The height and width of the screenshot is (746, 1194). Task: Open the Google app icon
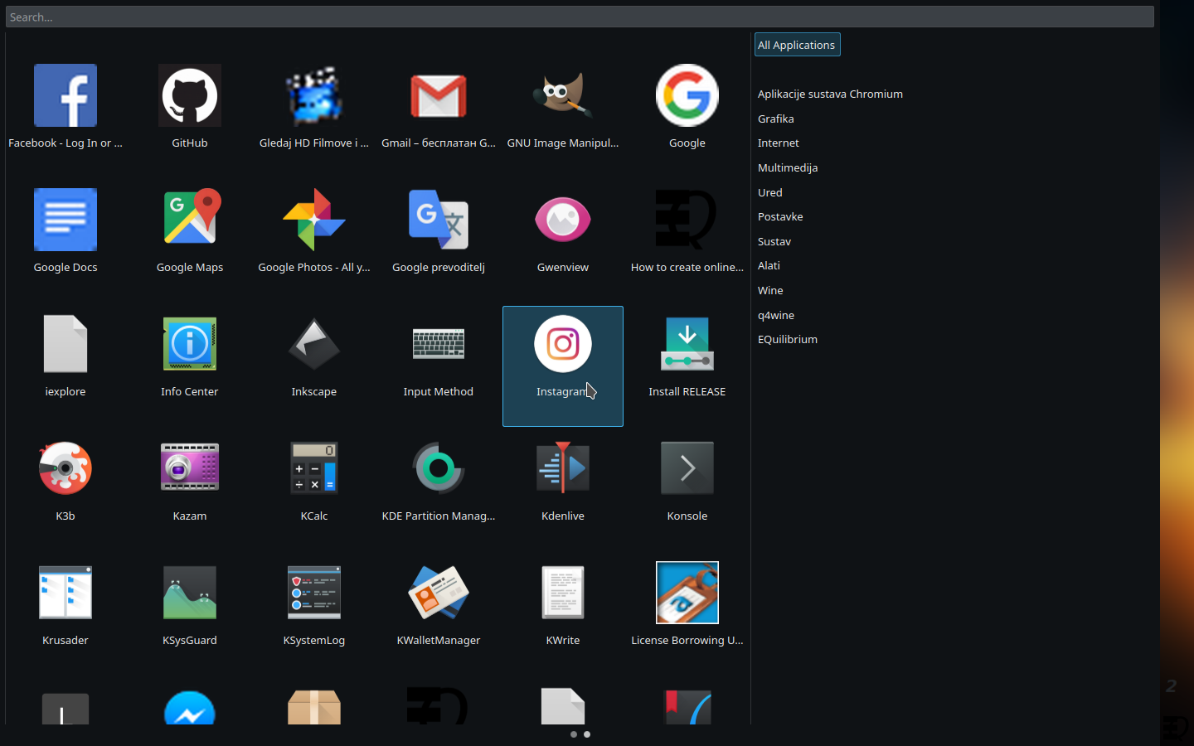[687, 95]
